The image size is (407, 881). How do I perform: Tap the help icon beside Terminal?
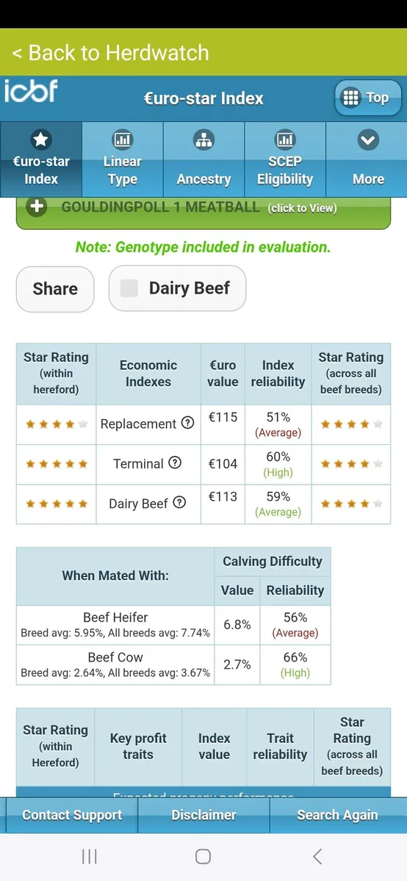pos(175,463)
